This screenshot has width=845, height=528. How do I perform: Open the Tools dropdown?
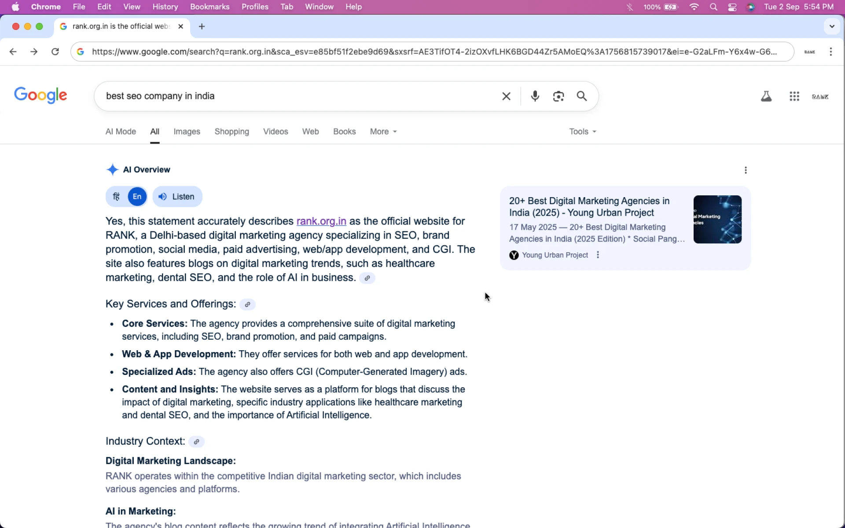(582, 132)
